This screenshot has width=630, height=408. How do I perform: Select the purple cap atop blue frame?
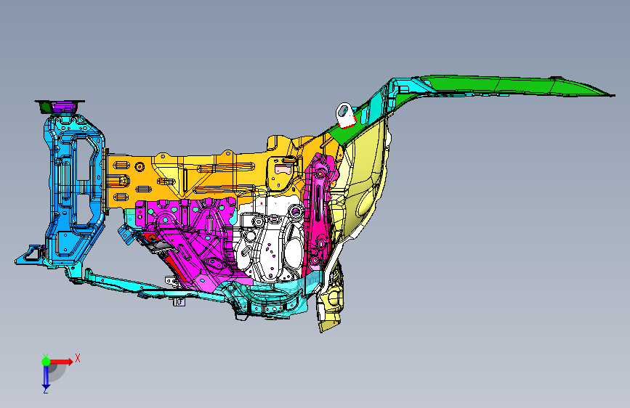pyautogui.click(x=62, y=107)
